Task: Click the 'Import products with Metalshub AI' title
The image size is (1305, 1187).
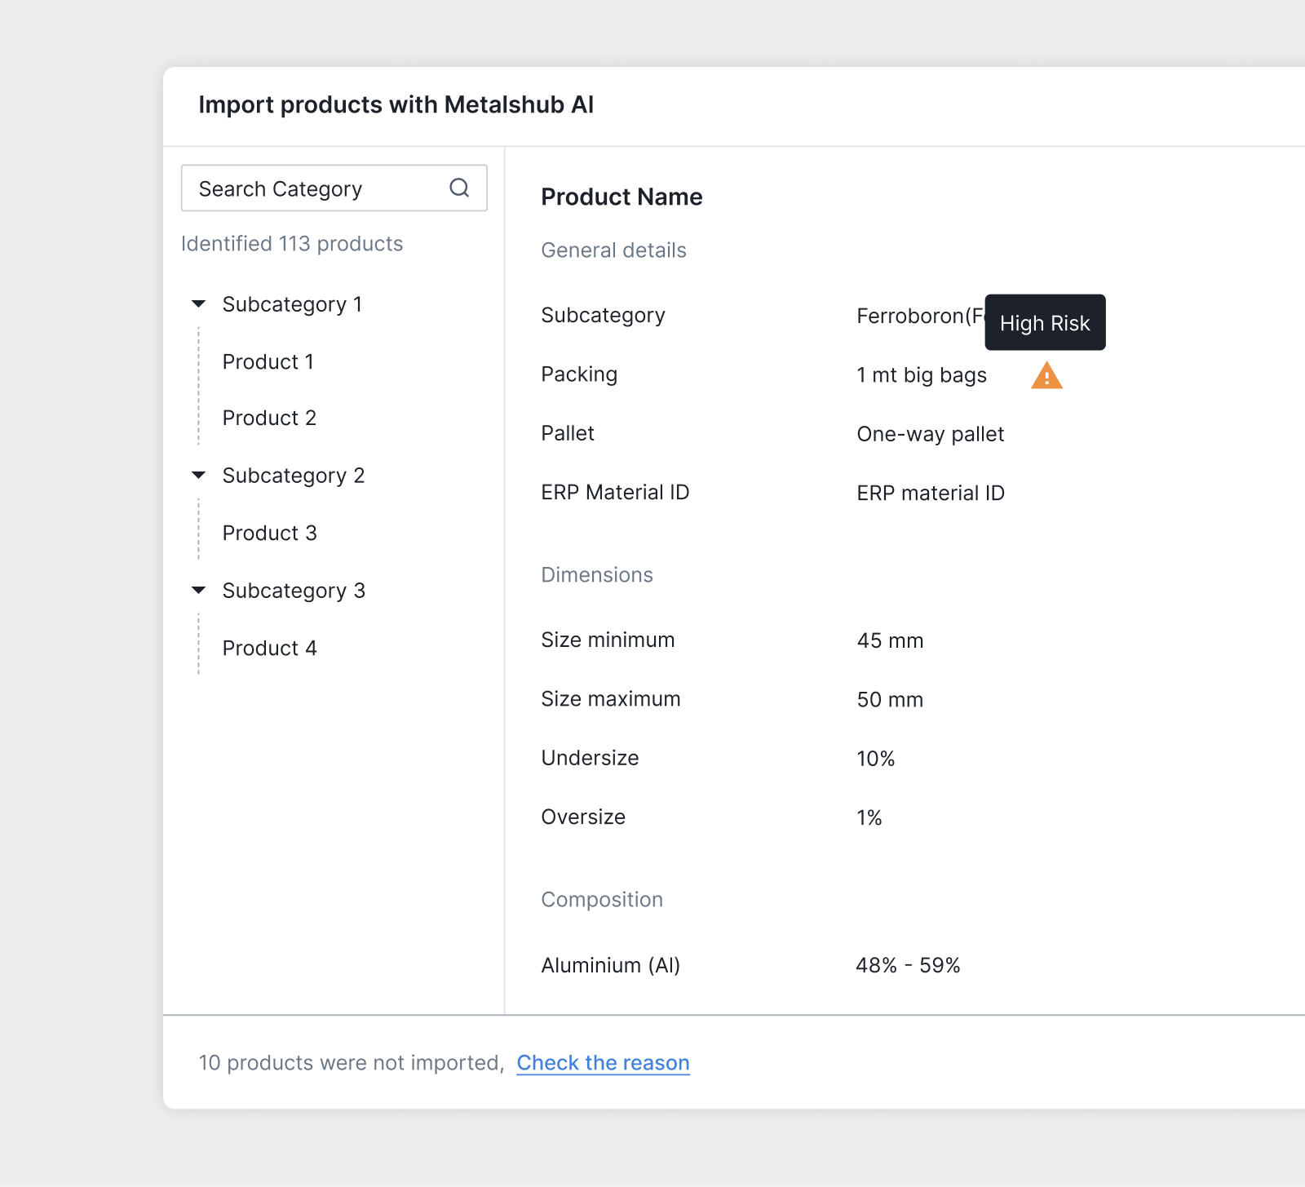Action: (396, 104)
